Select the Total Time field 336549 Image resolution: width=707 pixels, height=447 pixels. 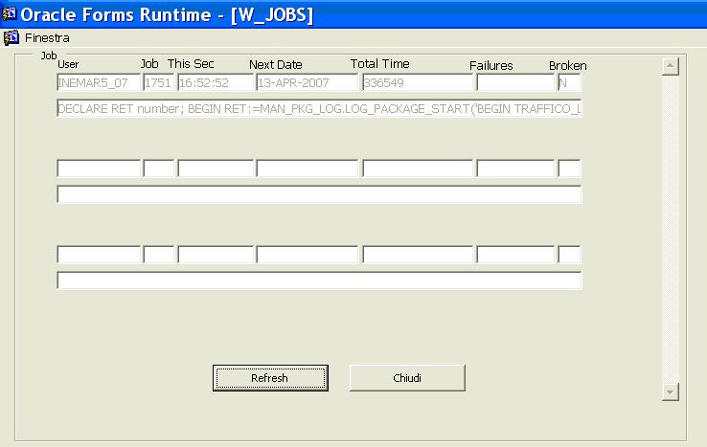click(418, 82)
